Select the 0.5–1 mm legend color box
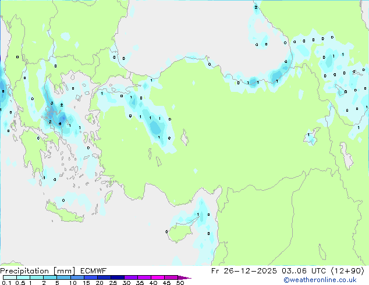 pos(23,277)
